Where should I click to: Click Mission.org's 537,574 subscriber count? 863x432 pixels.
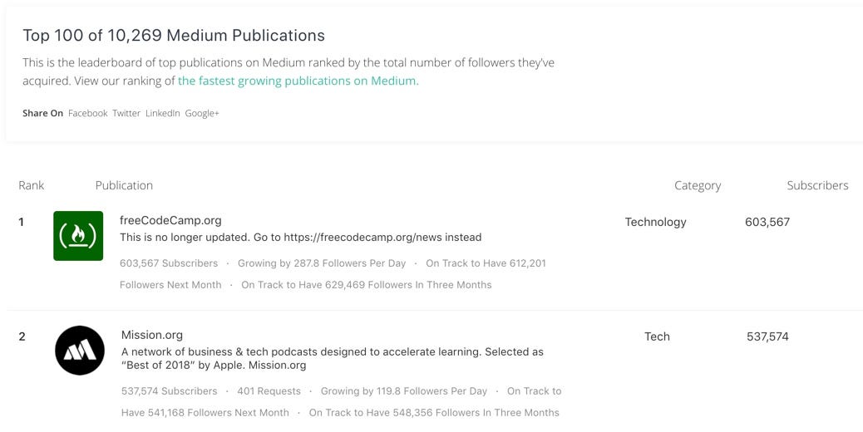[767, 336]
